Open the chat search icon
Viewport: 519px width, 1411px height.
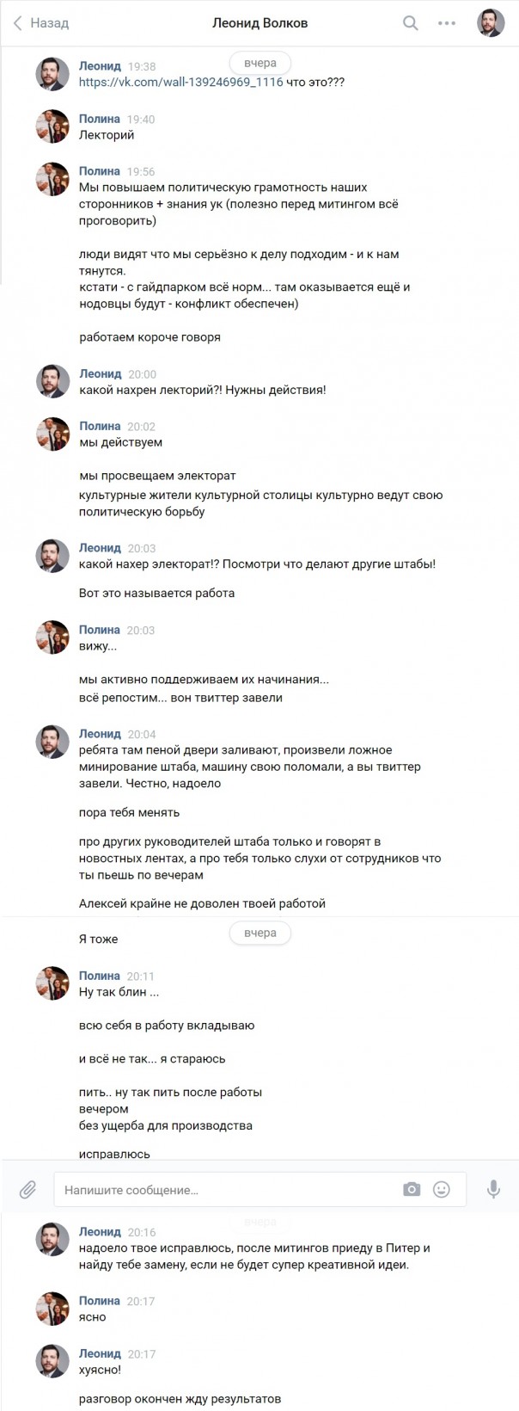point(410,22)
